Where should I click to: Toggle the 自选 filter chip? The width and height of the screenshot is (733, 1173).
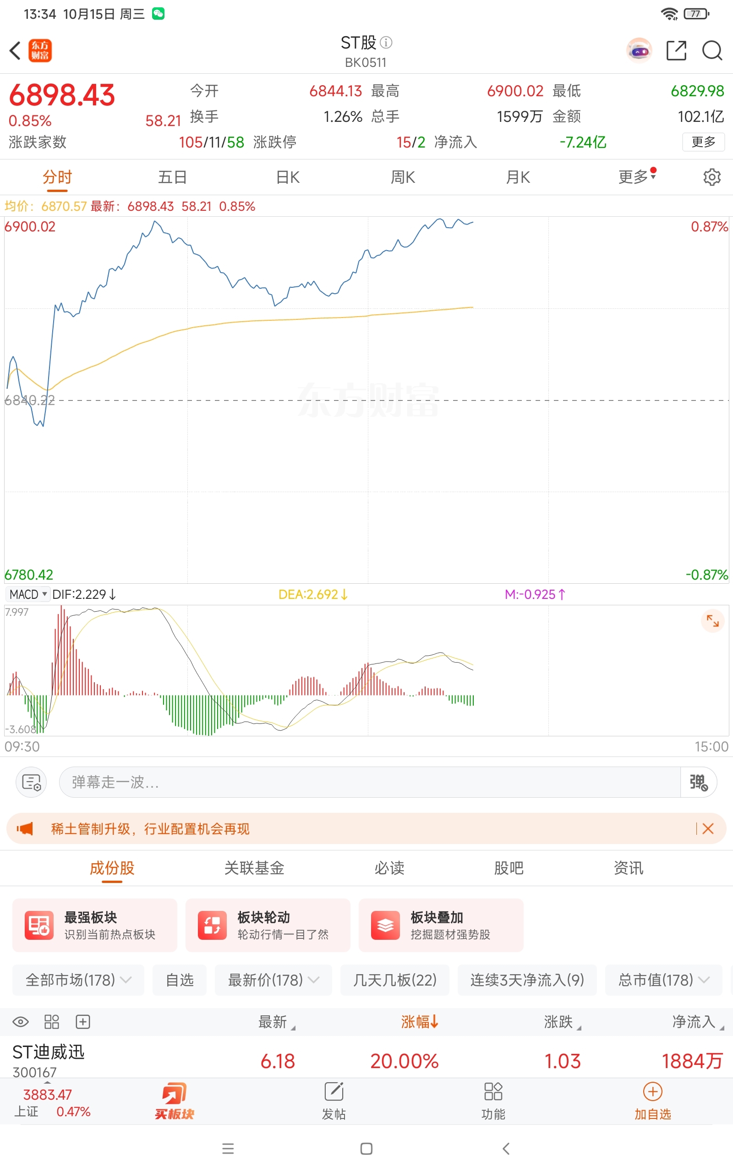(180, 980)
